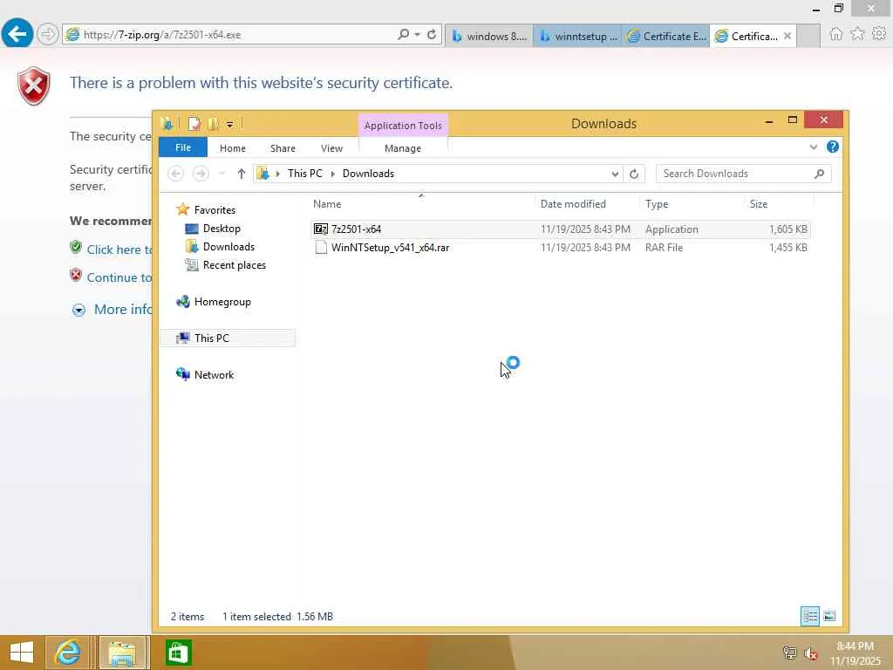893x670 pixels.
Task: Expand More information on certificate page
Action: pyautogui.click(x=78, y=310)
